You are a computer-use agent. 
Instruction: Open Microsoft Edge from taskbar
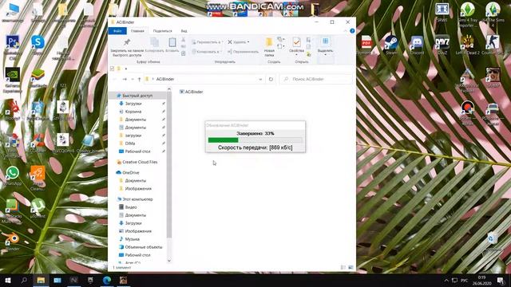tap(107, 280)
